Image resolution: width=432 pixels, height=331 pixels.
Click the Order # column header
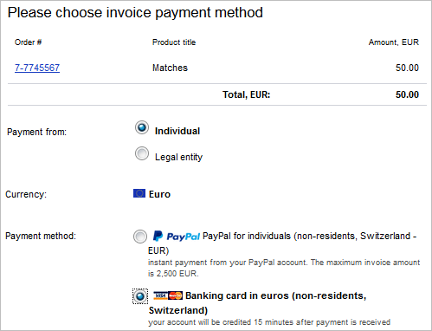pos(29,42)
